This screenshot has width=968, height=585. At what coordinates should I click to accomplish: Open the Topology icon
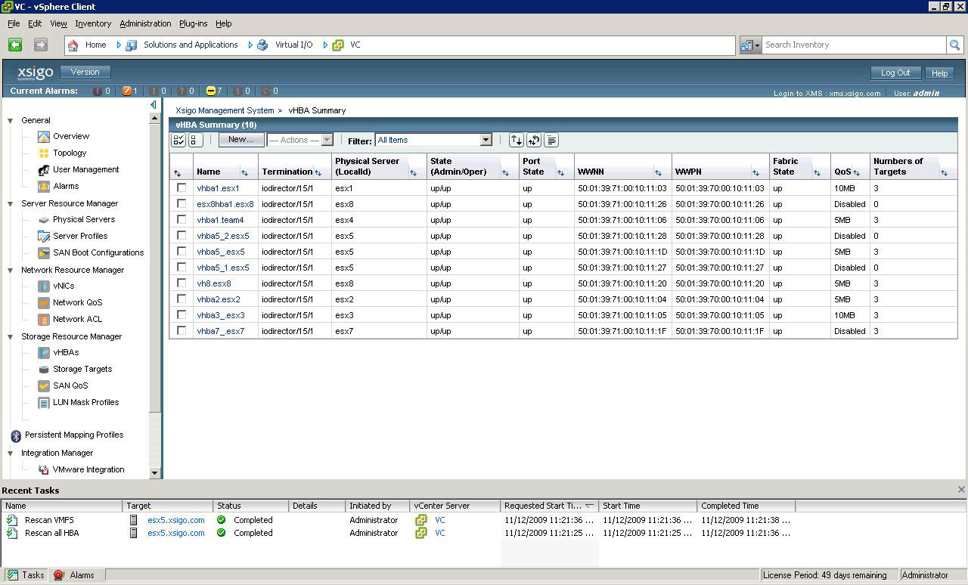click(44, 153)
